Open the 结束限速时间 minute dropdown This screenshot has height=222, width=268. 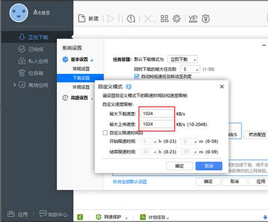click(189, 152)
